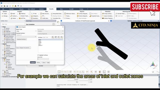This screenshot has width=160, height=90.
Task: Open FFT in the Plots group
Action: click(x=43, y=16)
